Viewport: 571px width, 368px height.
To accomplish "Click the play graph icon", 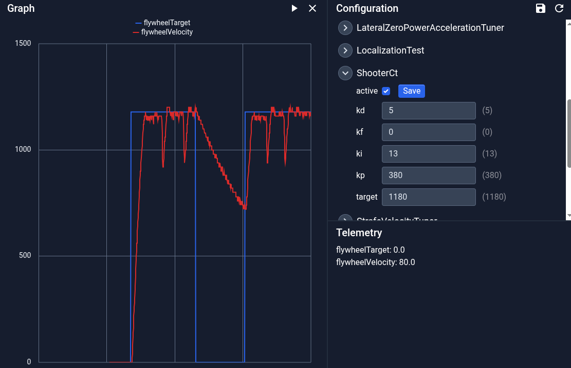I will click(x=294, y=8).
